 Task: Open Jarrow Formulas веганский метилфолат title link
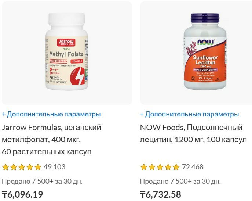point(51,140)
